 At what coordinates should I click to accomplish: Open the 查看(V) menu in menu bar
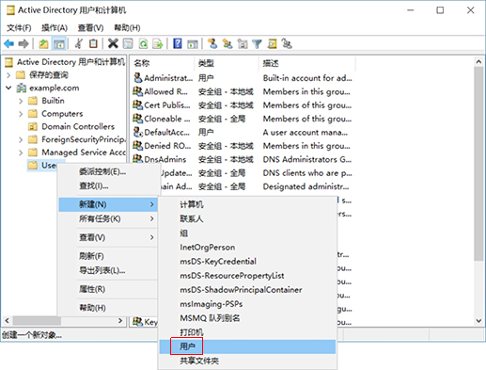coord(90,28)
